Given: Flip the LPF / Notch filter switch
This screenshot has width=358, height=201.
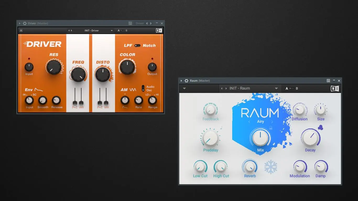Looking at the screenshot, I should tap(137, 46).
